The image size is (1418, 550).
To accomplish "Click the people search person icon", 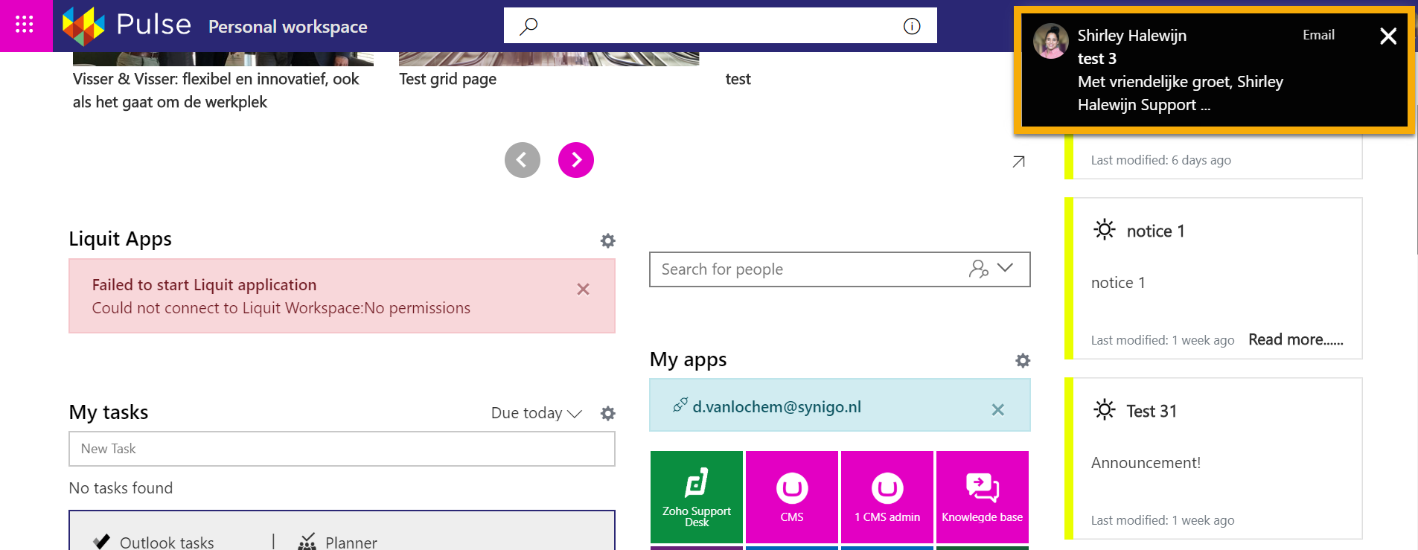I will click(979, 269).
